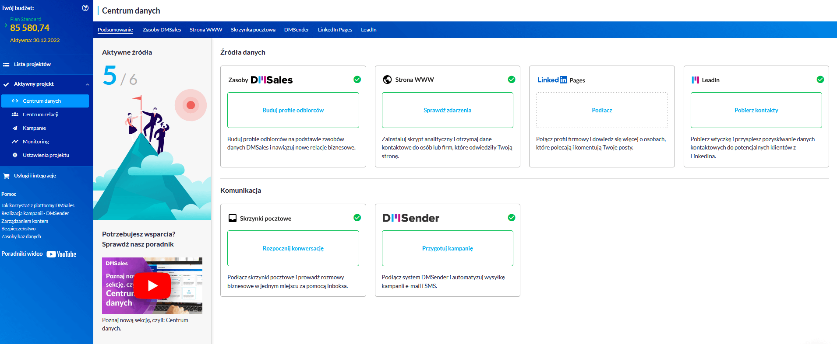
Task: Click the video thumbnail for Centrum danych
Action: click(152, 285)
